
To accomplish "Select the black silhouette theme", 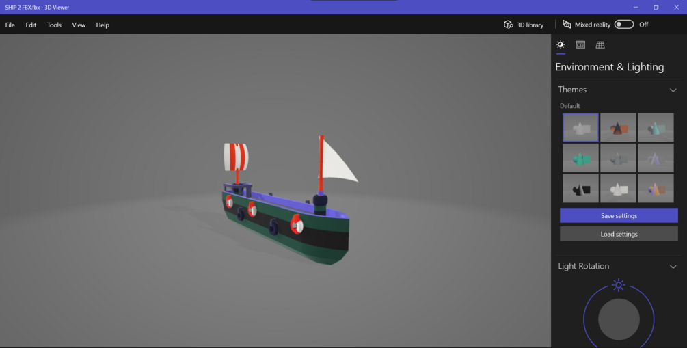I will coord(580,188).
